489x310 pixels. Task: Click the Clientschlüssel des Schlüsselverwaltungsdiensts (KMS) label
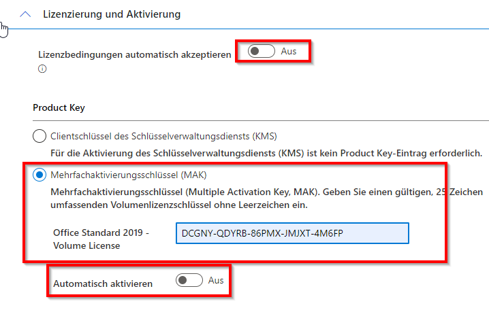click(163, 135)
